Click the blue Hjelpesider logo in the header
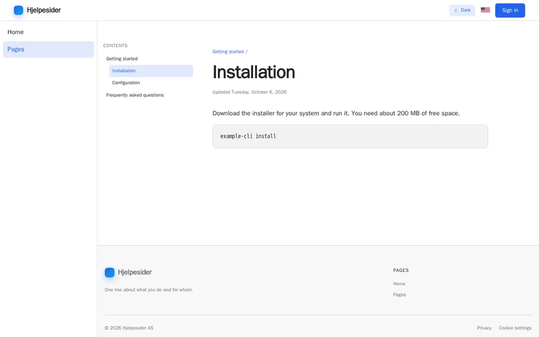 (19, 10)
